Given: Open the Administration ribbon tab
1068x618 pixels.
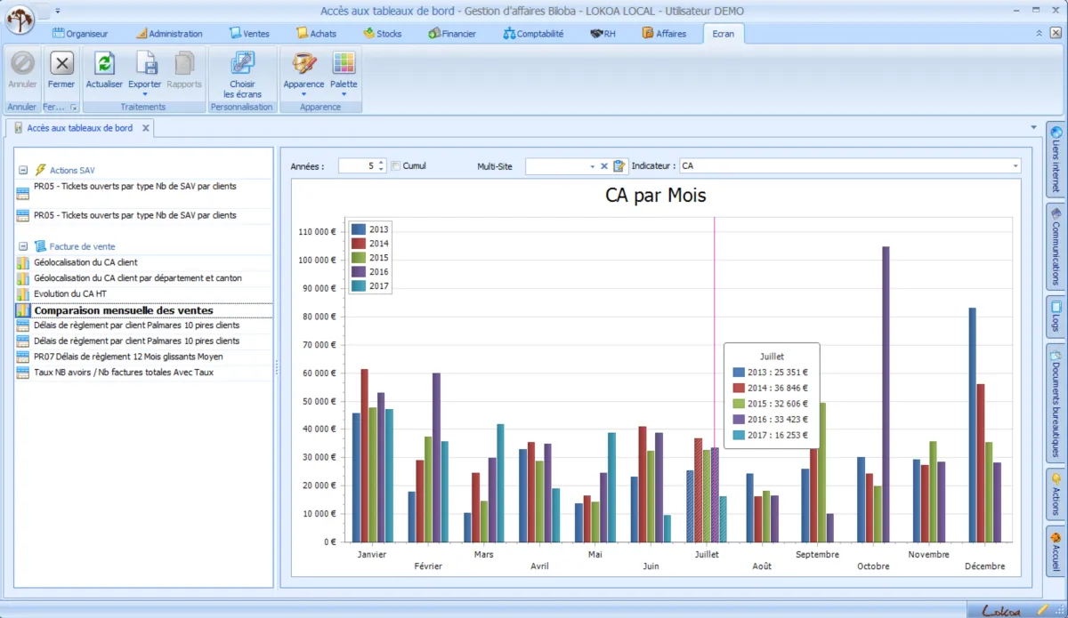Looking at the screenshot, I should point(169,34).
